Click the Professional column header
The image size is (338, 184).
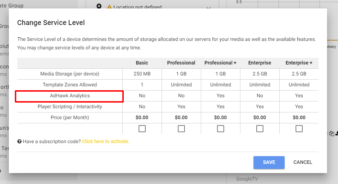coord(181,63)
